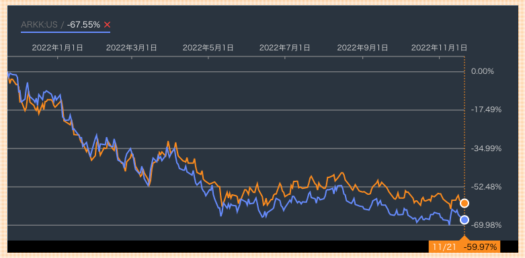Click the -69.98% y-axis label
The height and width of the screenshot is (258, 525).
[x=486, y=225]
